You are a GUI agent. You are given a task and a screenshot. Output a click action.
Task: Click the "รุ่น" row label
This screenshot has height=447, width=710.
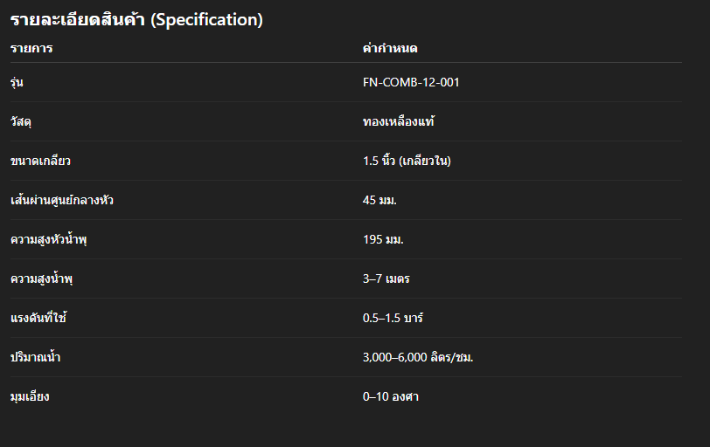[x=17, y=83]
